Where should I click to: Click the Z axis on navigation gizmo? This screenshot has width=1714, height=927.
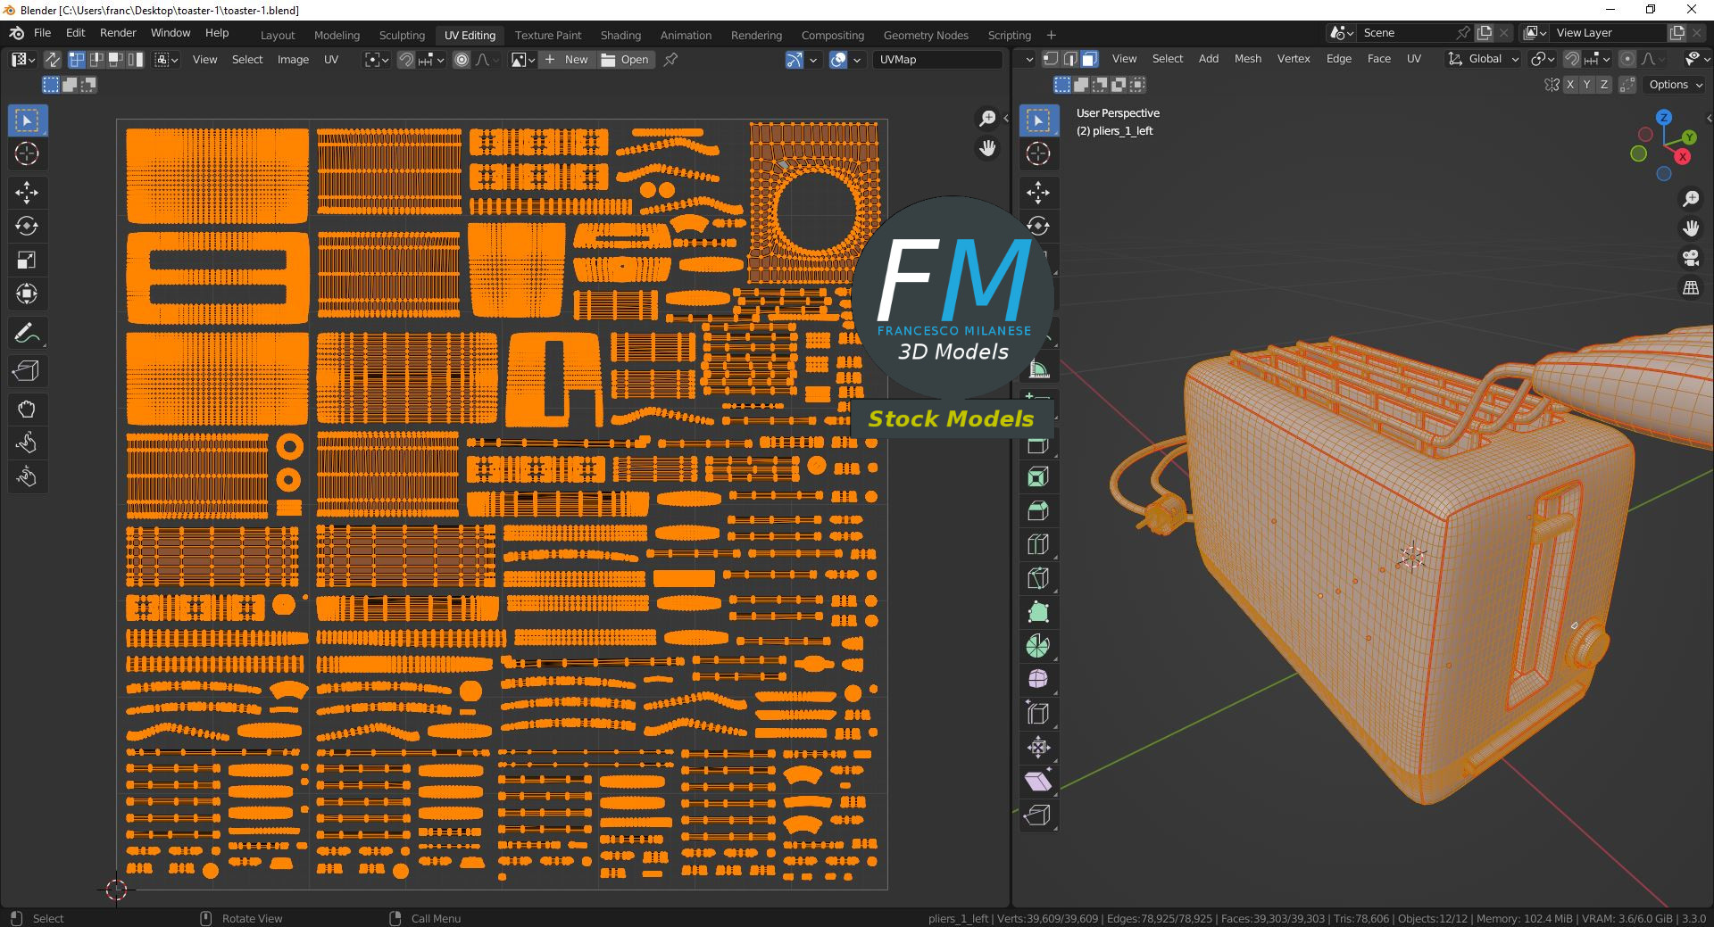[x=1663, y=118]
